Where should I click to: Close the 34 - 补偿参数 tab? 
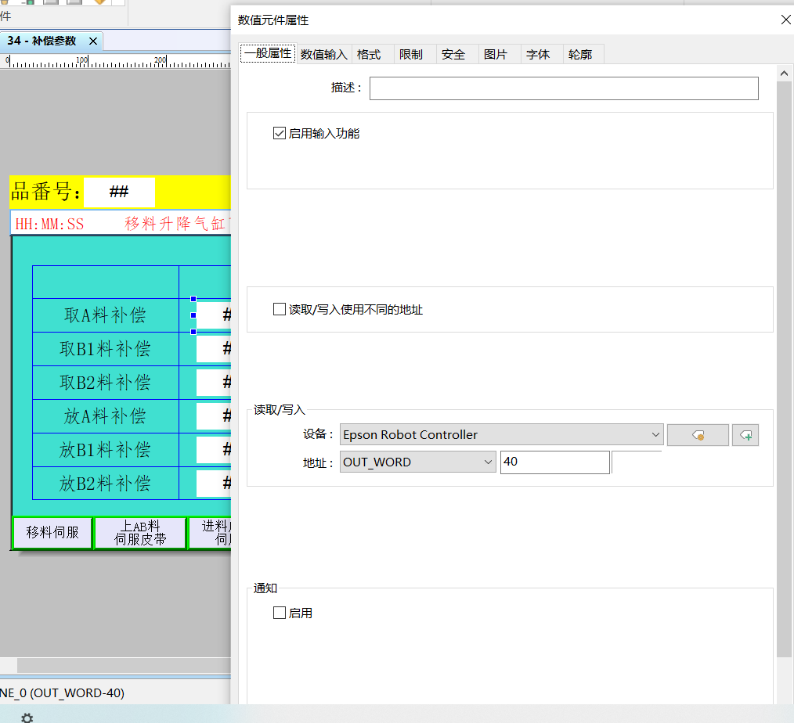[93, 41]
